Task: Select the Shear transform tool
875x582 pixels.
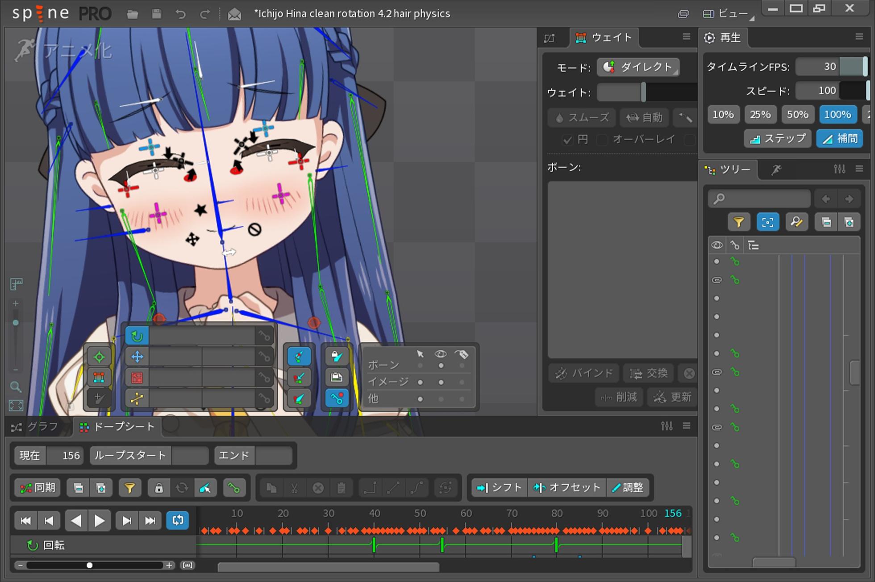Action: pyautogui.click(x=137, y=398)
